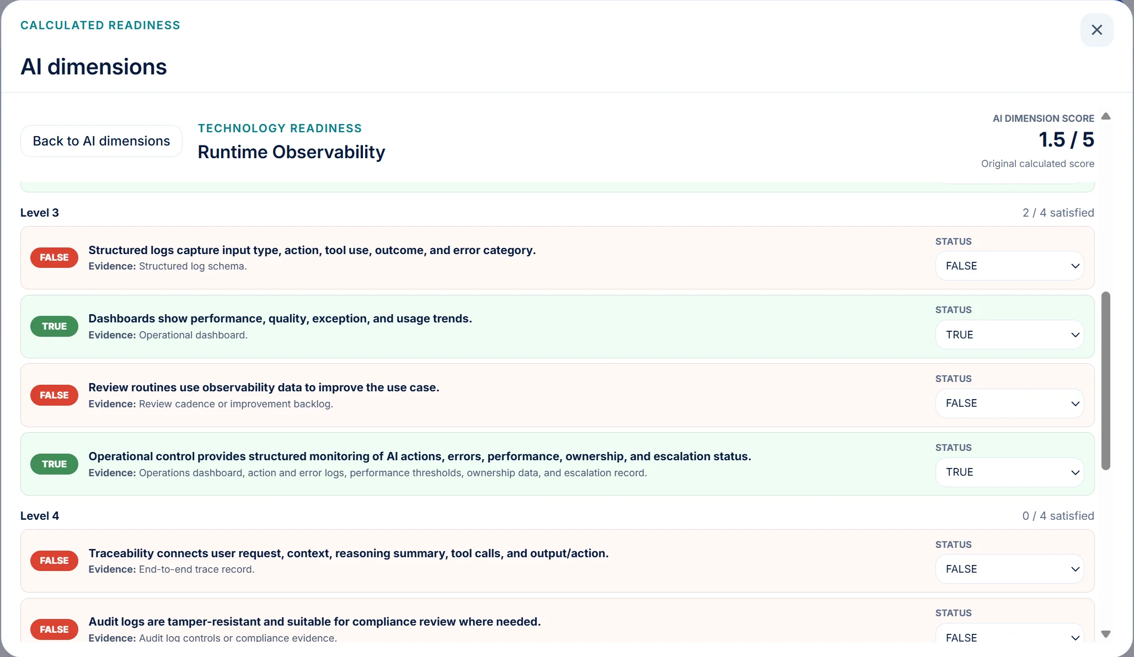Click 'Evidence: Structured log schema' text

[168, 266]
